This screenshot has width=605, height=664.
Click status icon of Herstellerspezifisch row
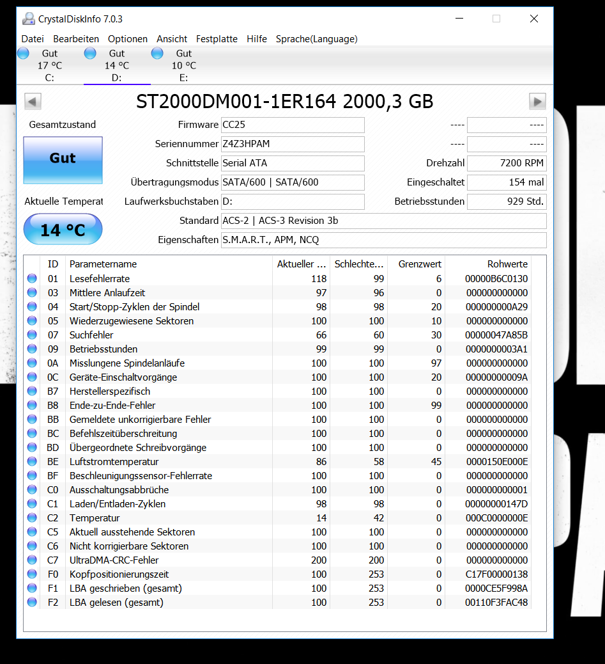(x=32, y=391)
